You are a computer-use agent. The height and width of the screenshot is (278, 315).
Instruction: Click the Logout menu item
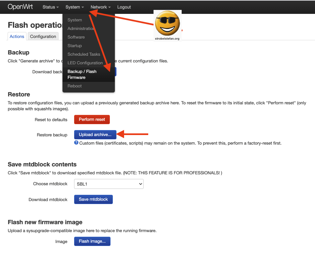124,7
